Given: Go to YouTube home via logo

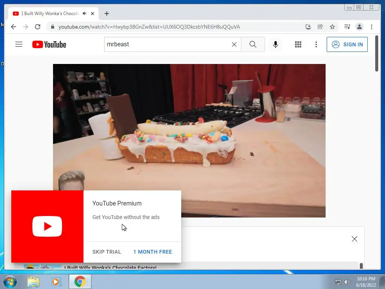Looking at the screenshot, I should (x=49, y=44).
